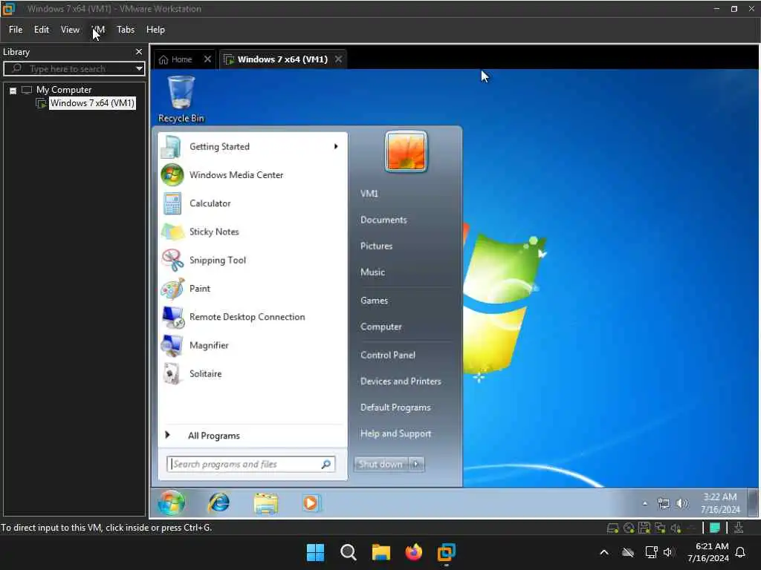Collapse the My Computer tree node
Viewport: 761px width, 570px height.
pos(13,91)
